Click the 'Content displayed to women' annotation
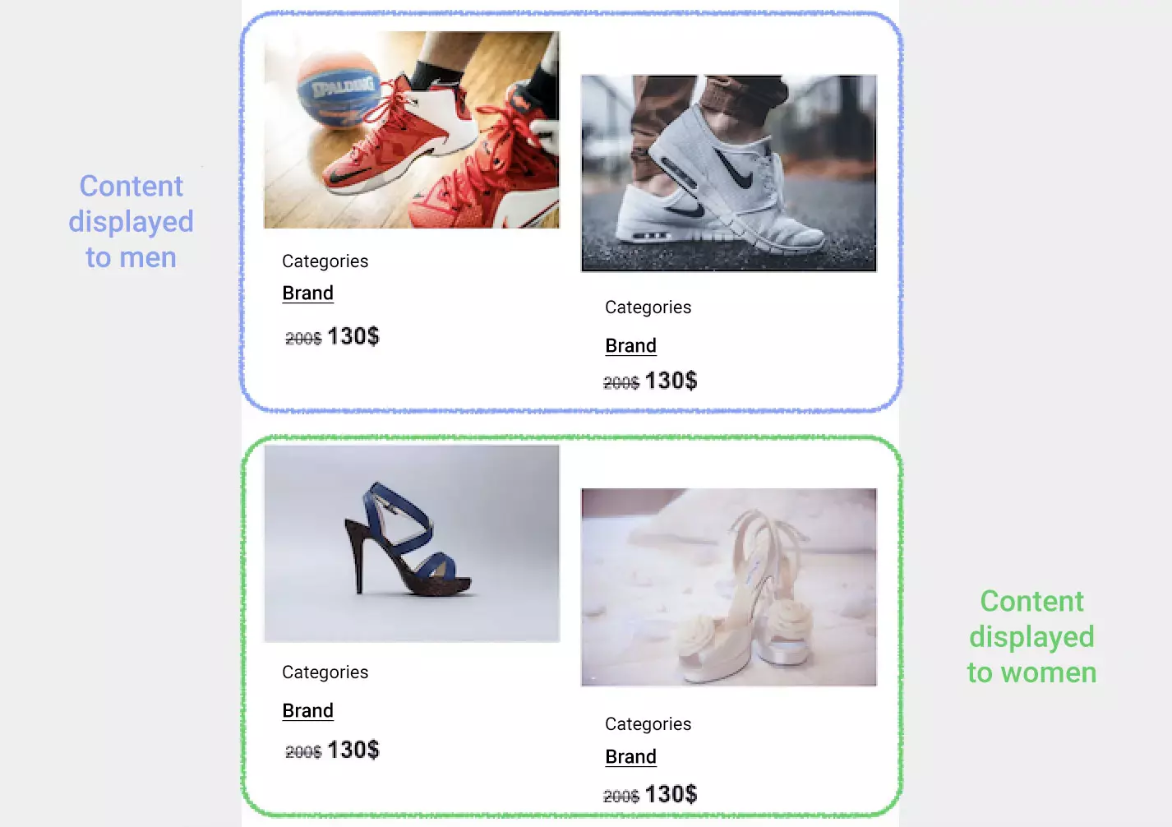This screenshot has height=827, width=1172. point(1031,637)
